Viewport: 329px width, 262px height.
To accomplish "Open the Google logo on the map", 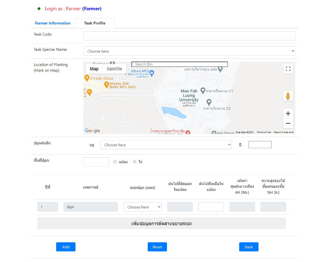I will click(92, 131).
